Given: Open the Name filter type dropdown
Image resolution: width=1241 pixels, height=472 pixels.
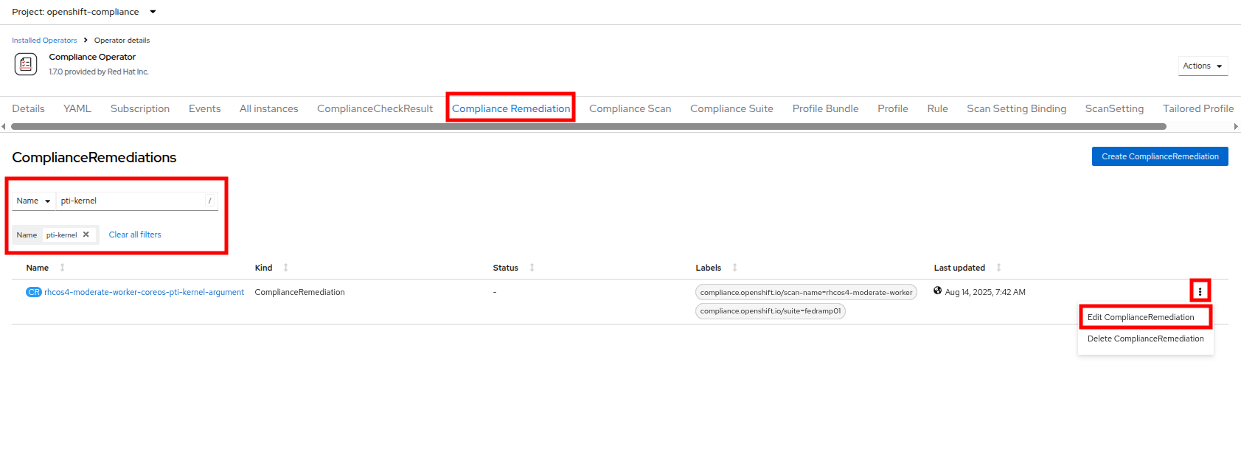Looking at the screenshot, I should tap(33, 201).
